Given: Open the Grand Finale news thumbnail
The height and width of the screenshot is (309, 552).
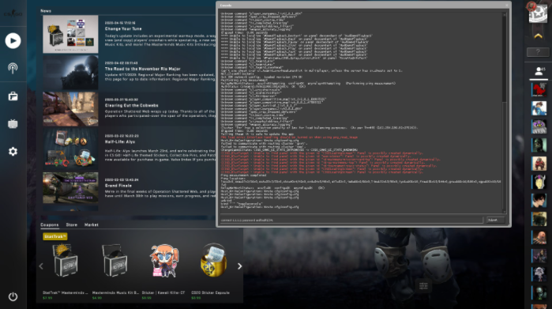Looking at the screenshot, I should (x=70, y=188).
